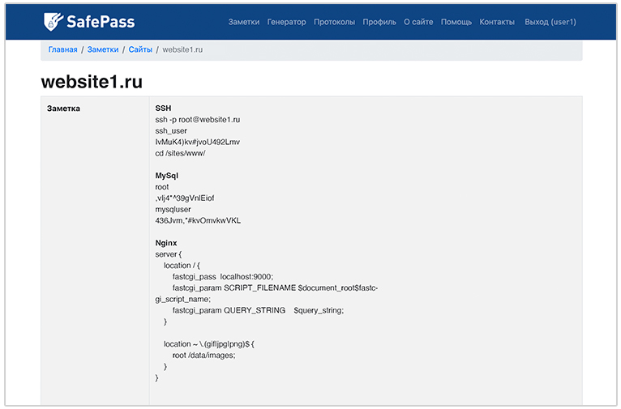Viewport: 621px width, 409px height.
Task: Select the О сайте menu item
Action: (418, 22)
